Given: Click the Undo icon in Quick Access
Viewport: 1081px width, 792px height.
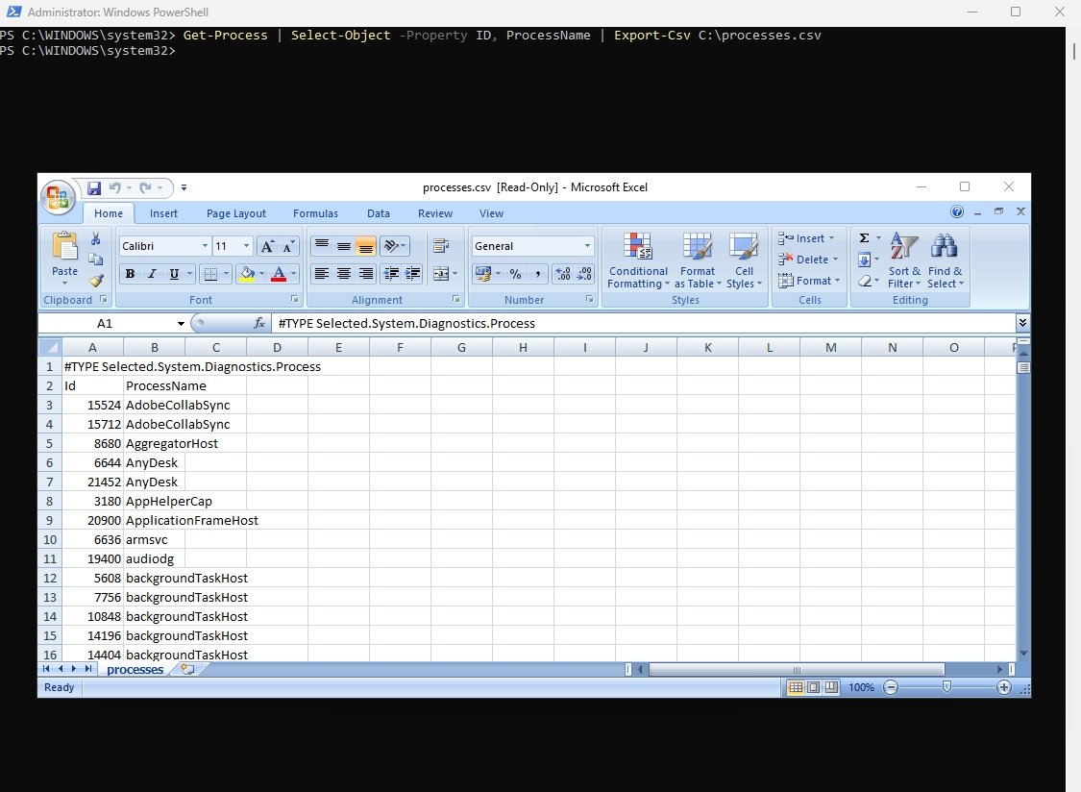Looking at the screenshot, I should click(115, 187).
